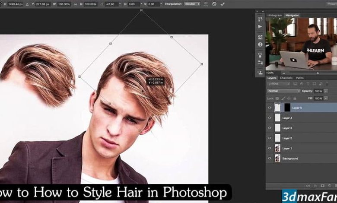The width and height of the screenshot is (337, 203).
Task: Select Layer 1 in the layers list
Action: 301,148
